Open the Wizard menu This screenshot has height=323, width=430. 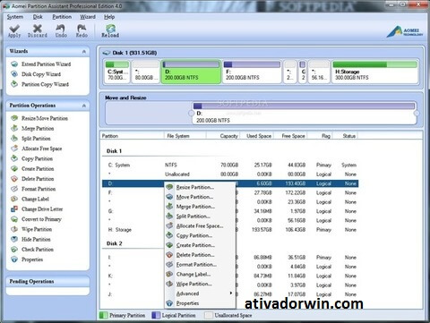point(88,17)
